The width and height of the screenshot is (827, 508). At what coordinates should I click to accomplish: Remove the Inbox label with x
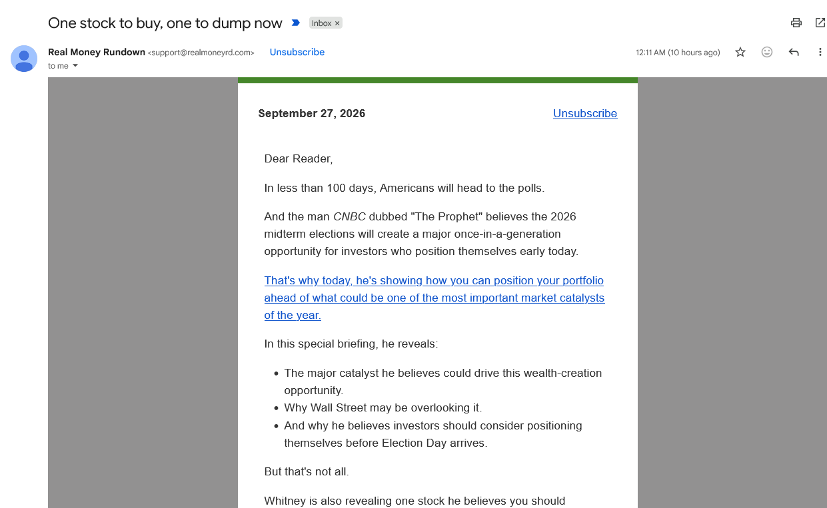(337, 23)
